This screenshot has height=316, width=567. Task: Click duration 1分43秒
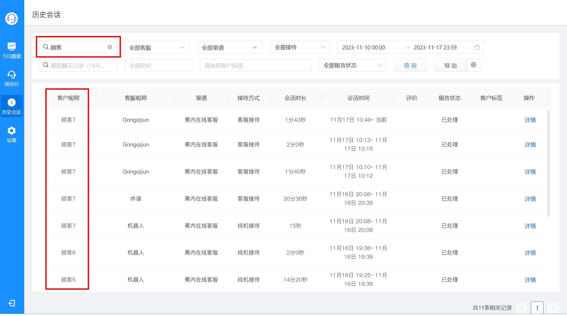(x=295, y=120)
